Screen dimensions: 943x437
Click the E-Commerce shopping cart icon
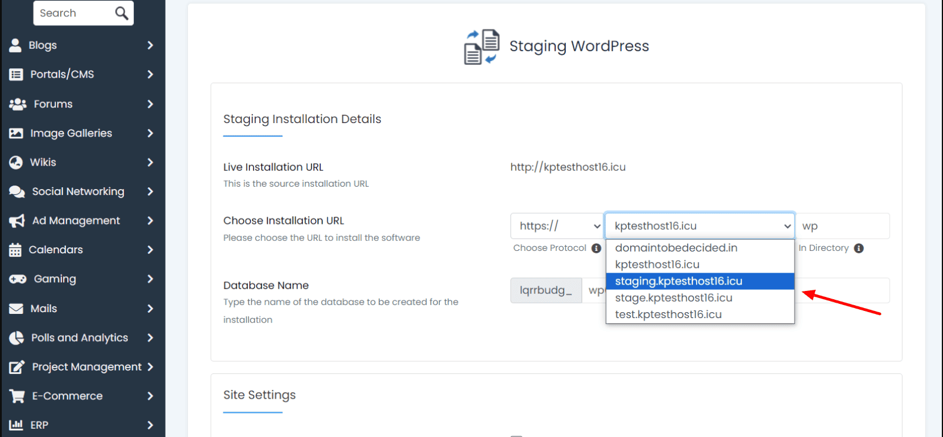pyautogui.click(x=17, y=396)
